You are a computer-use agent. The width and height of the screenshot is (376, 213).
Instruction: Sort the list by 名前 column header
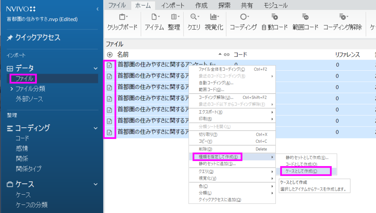tap(123, 55)
